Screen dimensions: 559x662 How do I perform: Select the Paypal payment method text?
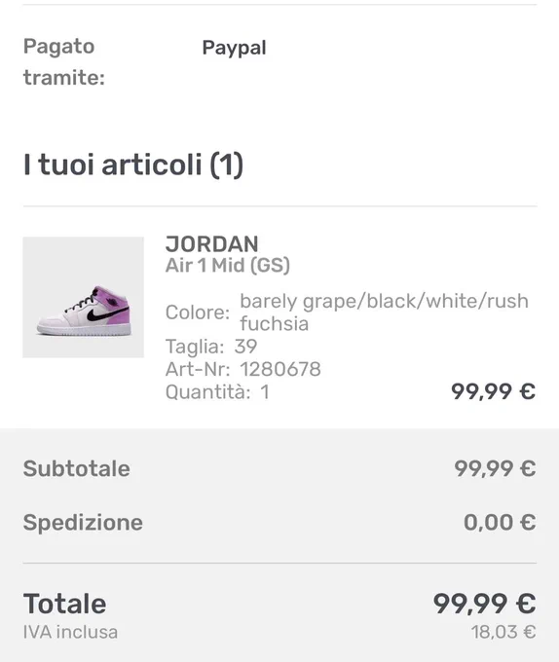pyautogui.click(x=235, y=48)
